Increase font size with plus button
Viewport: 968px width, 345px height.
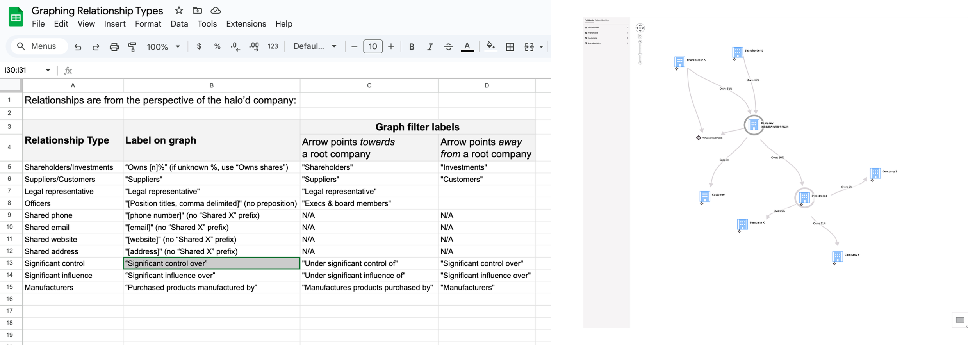[x=391, y=46]
